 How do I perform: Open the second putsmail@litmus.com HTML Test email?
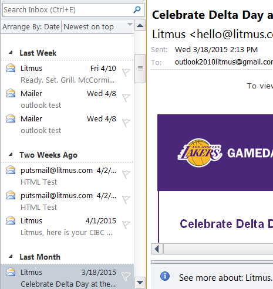(68, 201)
